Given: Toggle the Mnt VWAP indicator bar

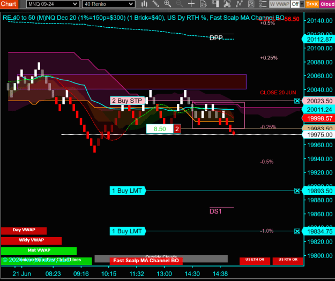Looking at the screenshot, I should pos(39,251).
